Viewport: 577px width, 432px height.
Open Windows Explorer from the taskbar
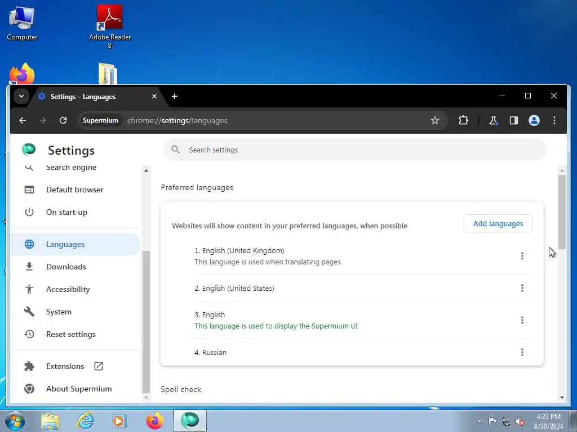pos(50,421)
